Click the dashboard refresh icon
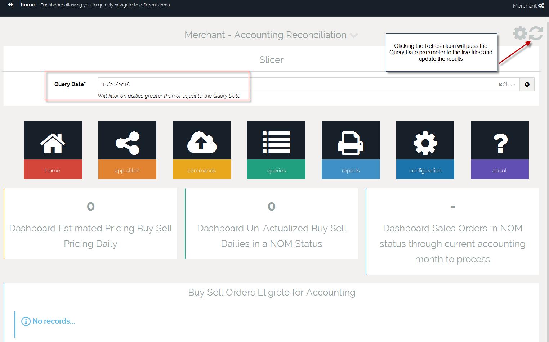 click(x=536, y=33)
